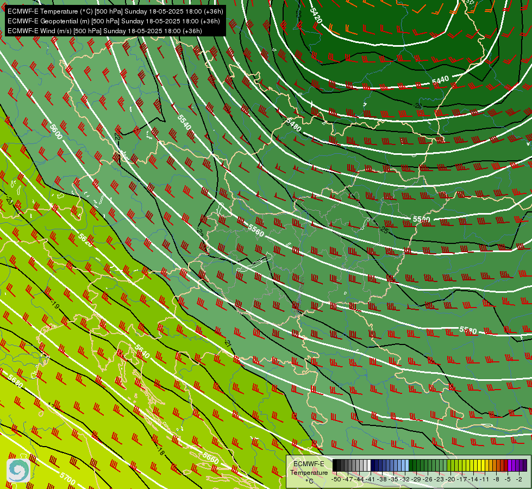Click the 5540 geopotential contour label
This screenshot has width=532, height=489.
coord(184,122)
